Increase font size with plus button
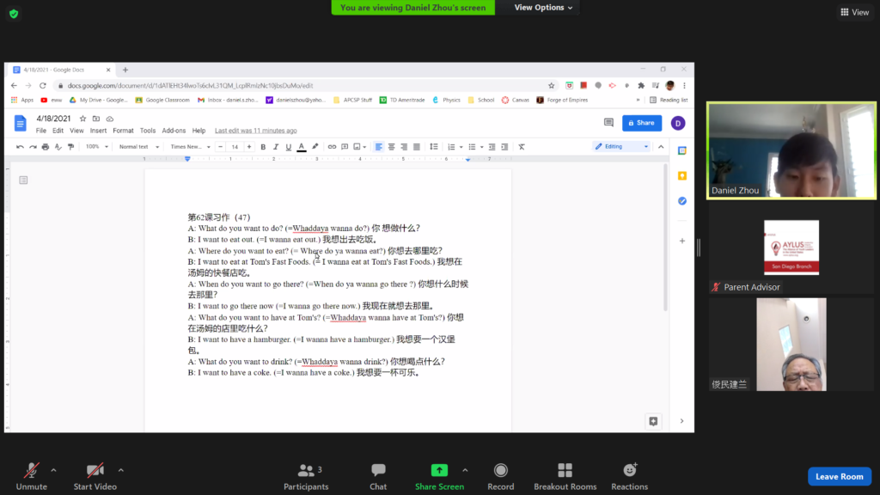This screenshot has width=880, height=495. (x=249, y=147)
